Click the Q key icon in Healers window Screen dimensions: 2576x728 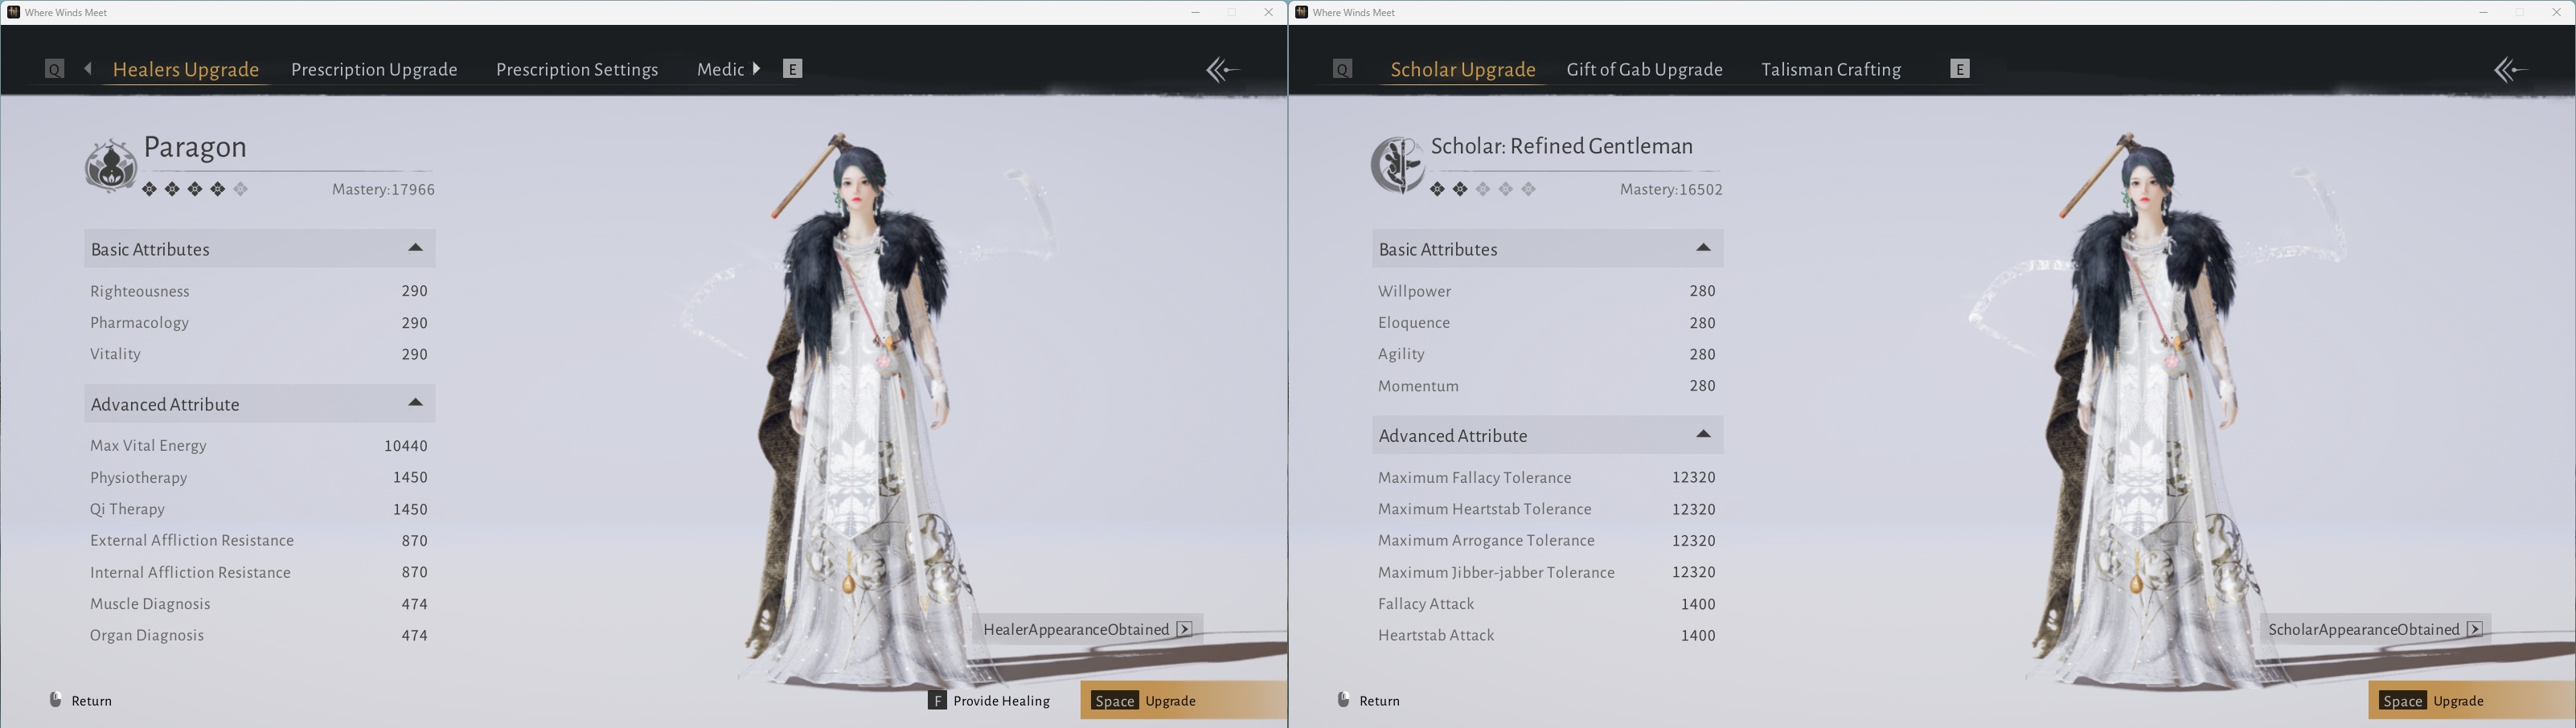(55, 69)
